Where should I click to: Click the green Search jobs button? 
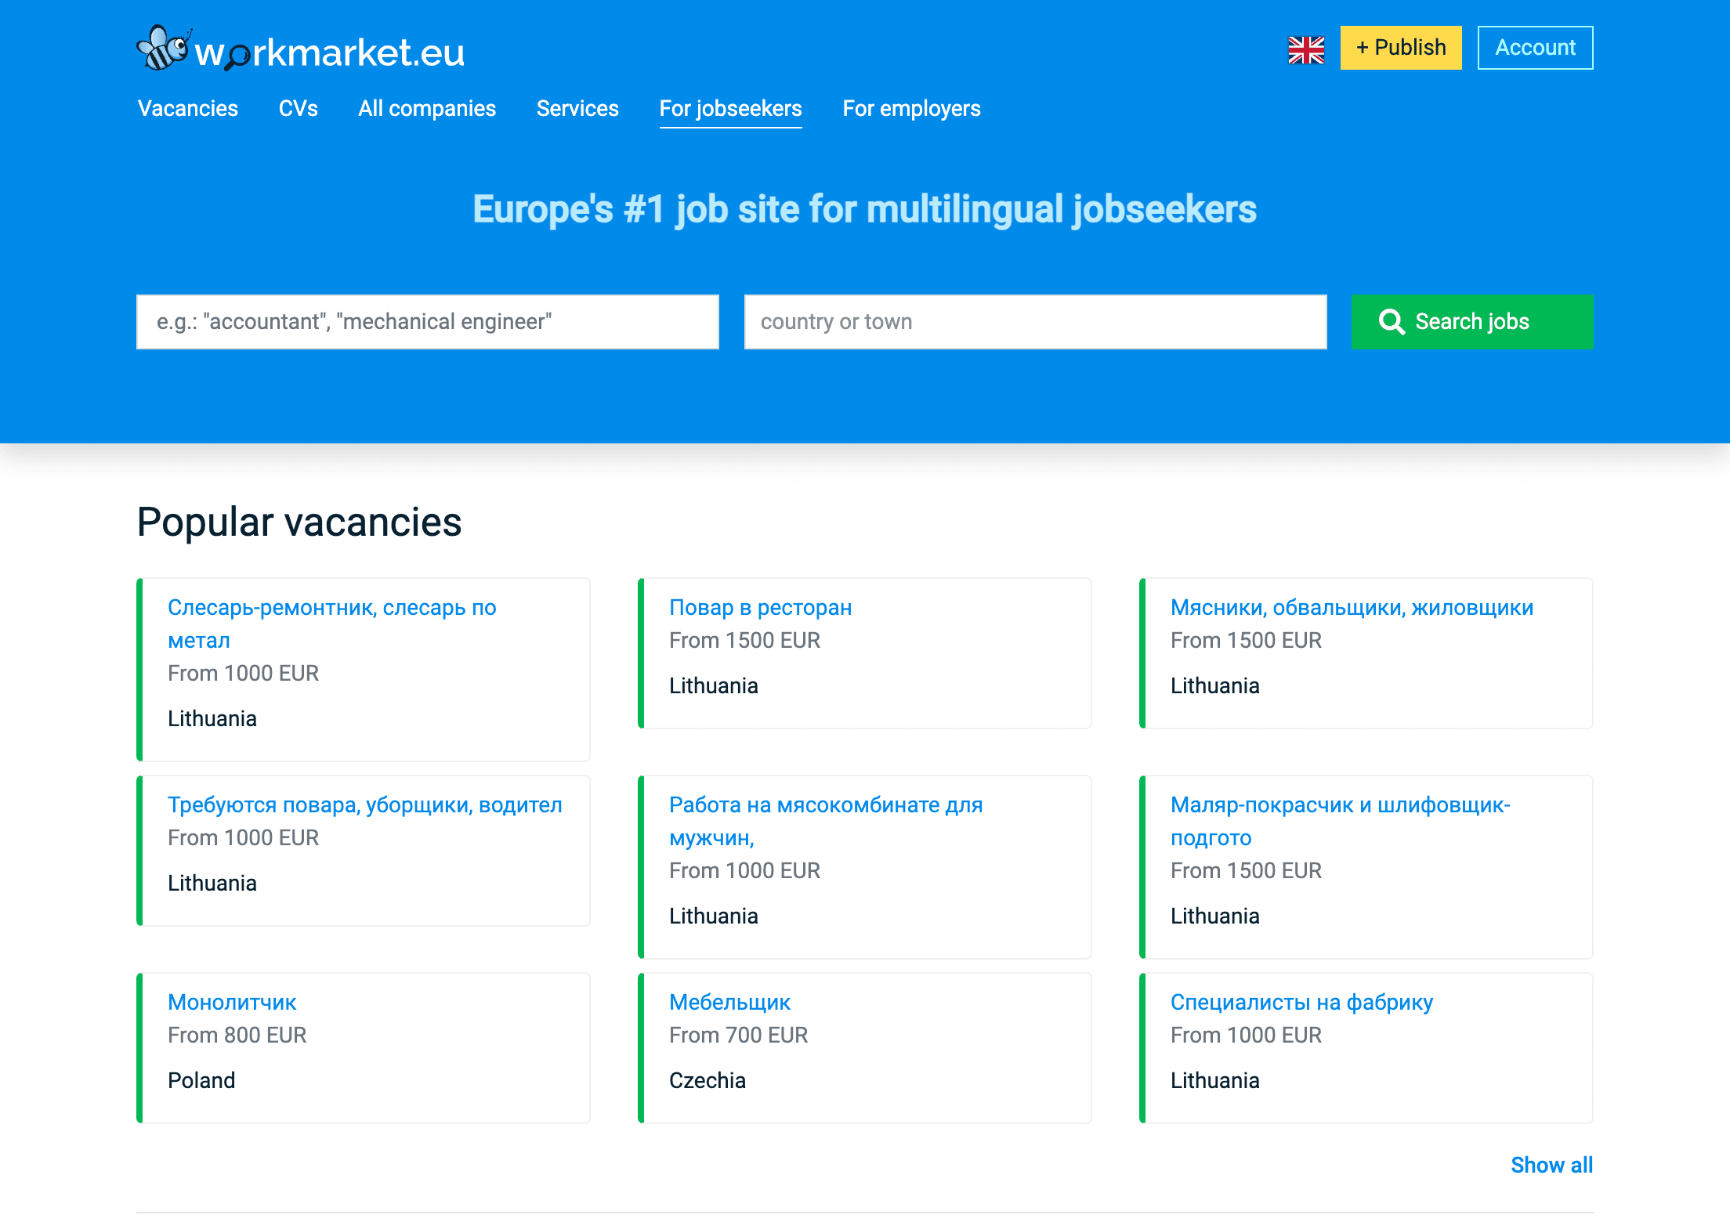coord(1471,321)
